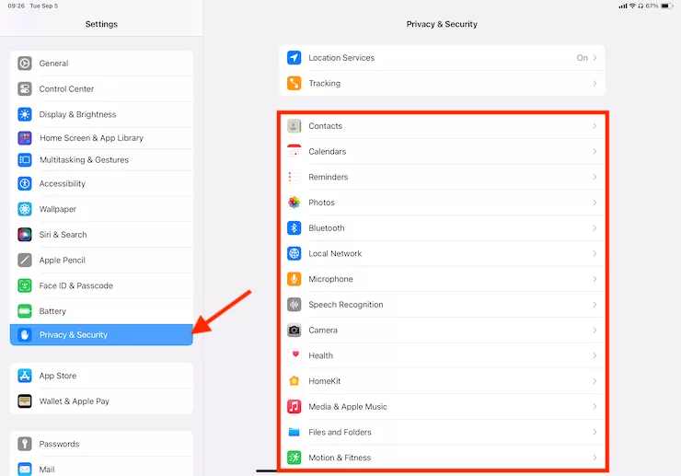Open Display & Brightness settings

(x=101, y=114)
